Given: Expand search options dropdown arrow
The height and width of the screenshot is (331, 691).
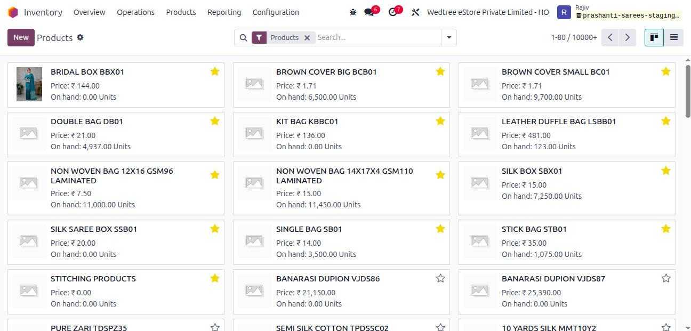Looking at the screenshot, I should (449, 38).
